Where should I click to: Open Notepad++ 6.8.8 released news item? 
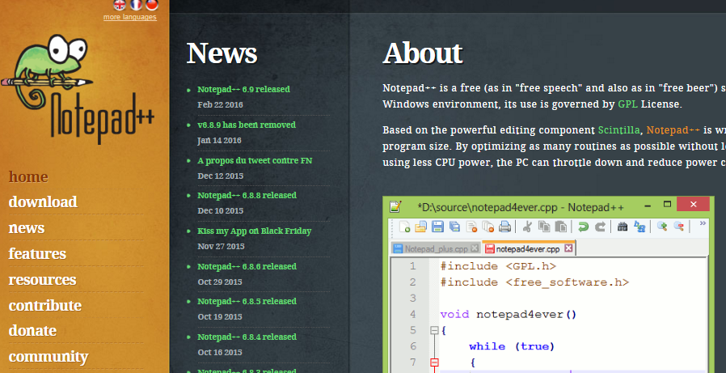(x=247, y=195)
